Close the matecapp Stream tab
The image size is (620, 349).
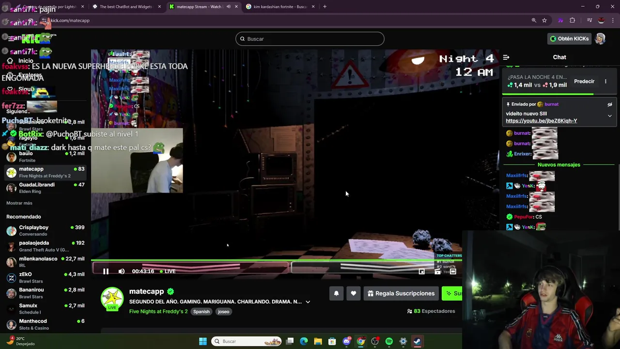pyautogui.click(x=236, y=7)
